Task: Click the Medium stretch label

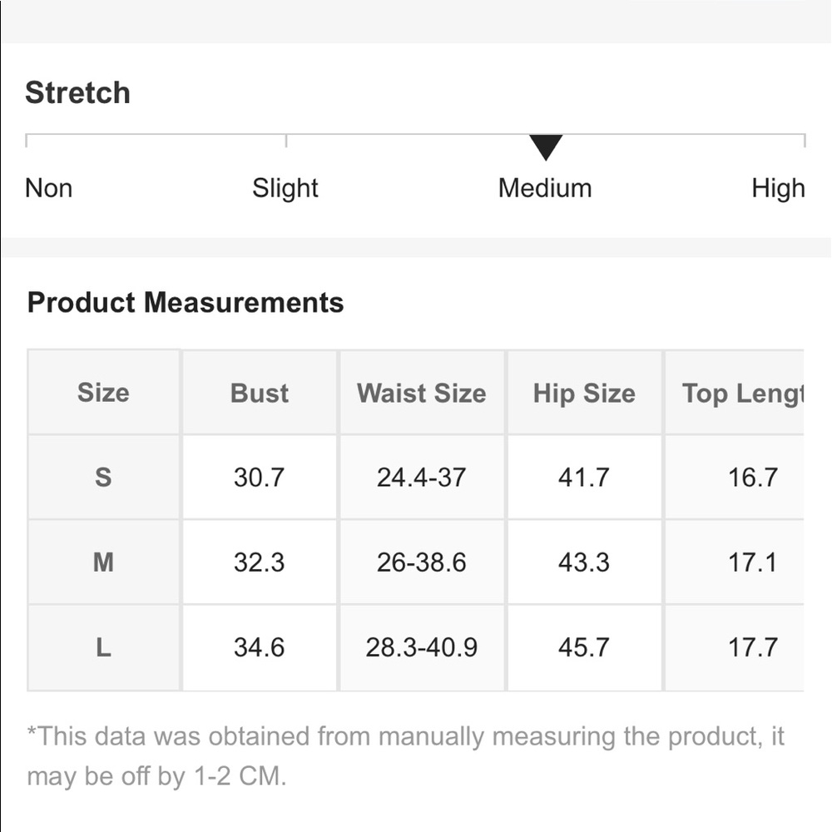Action: click(545, 188)
